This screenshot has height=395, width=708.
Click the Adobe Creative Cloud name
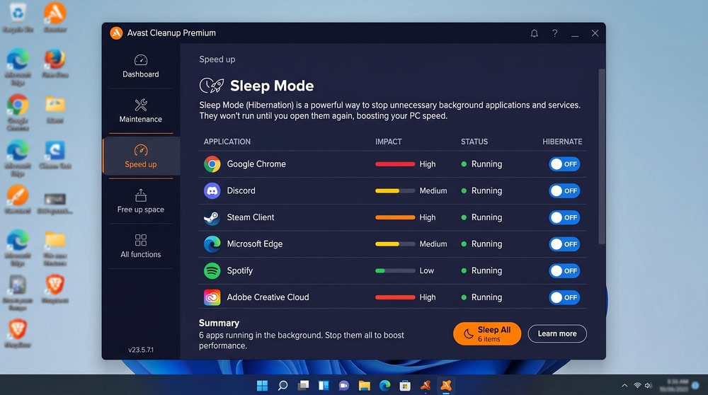coord(268,297)
